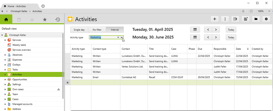Viewport: 273px width, 111px height.
Task: Select the No filter option
Action: [97, 30]
